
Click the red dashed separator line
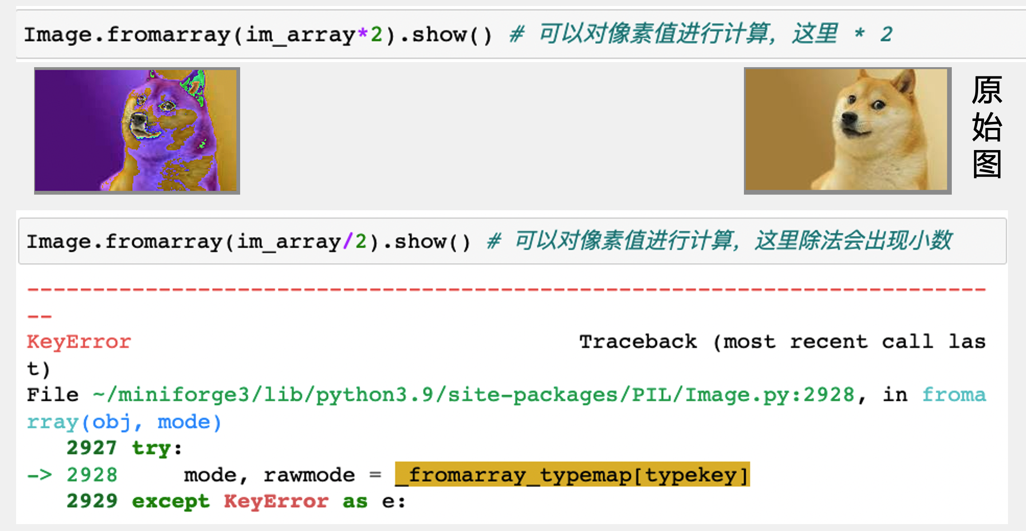(506, 289)
